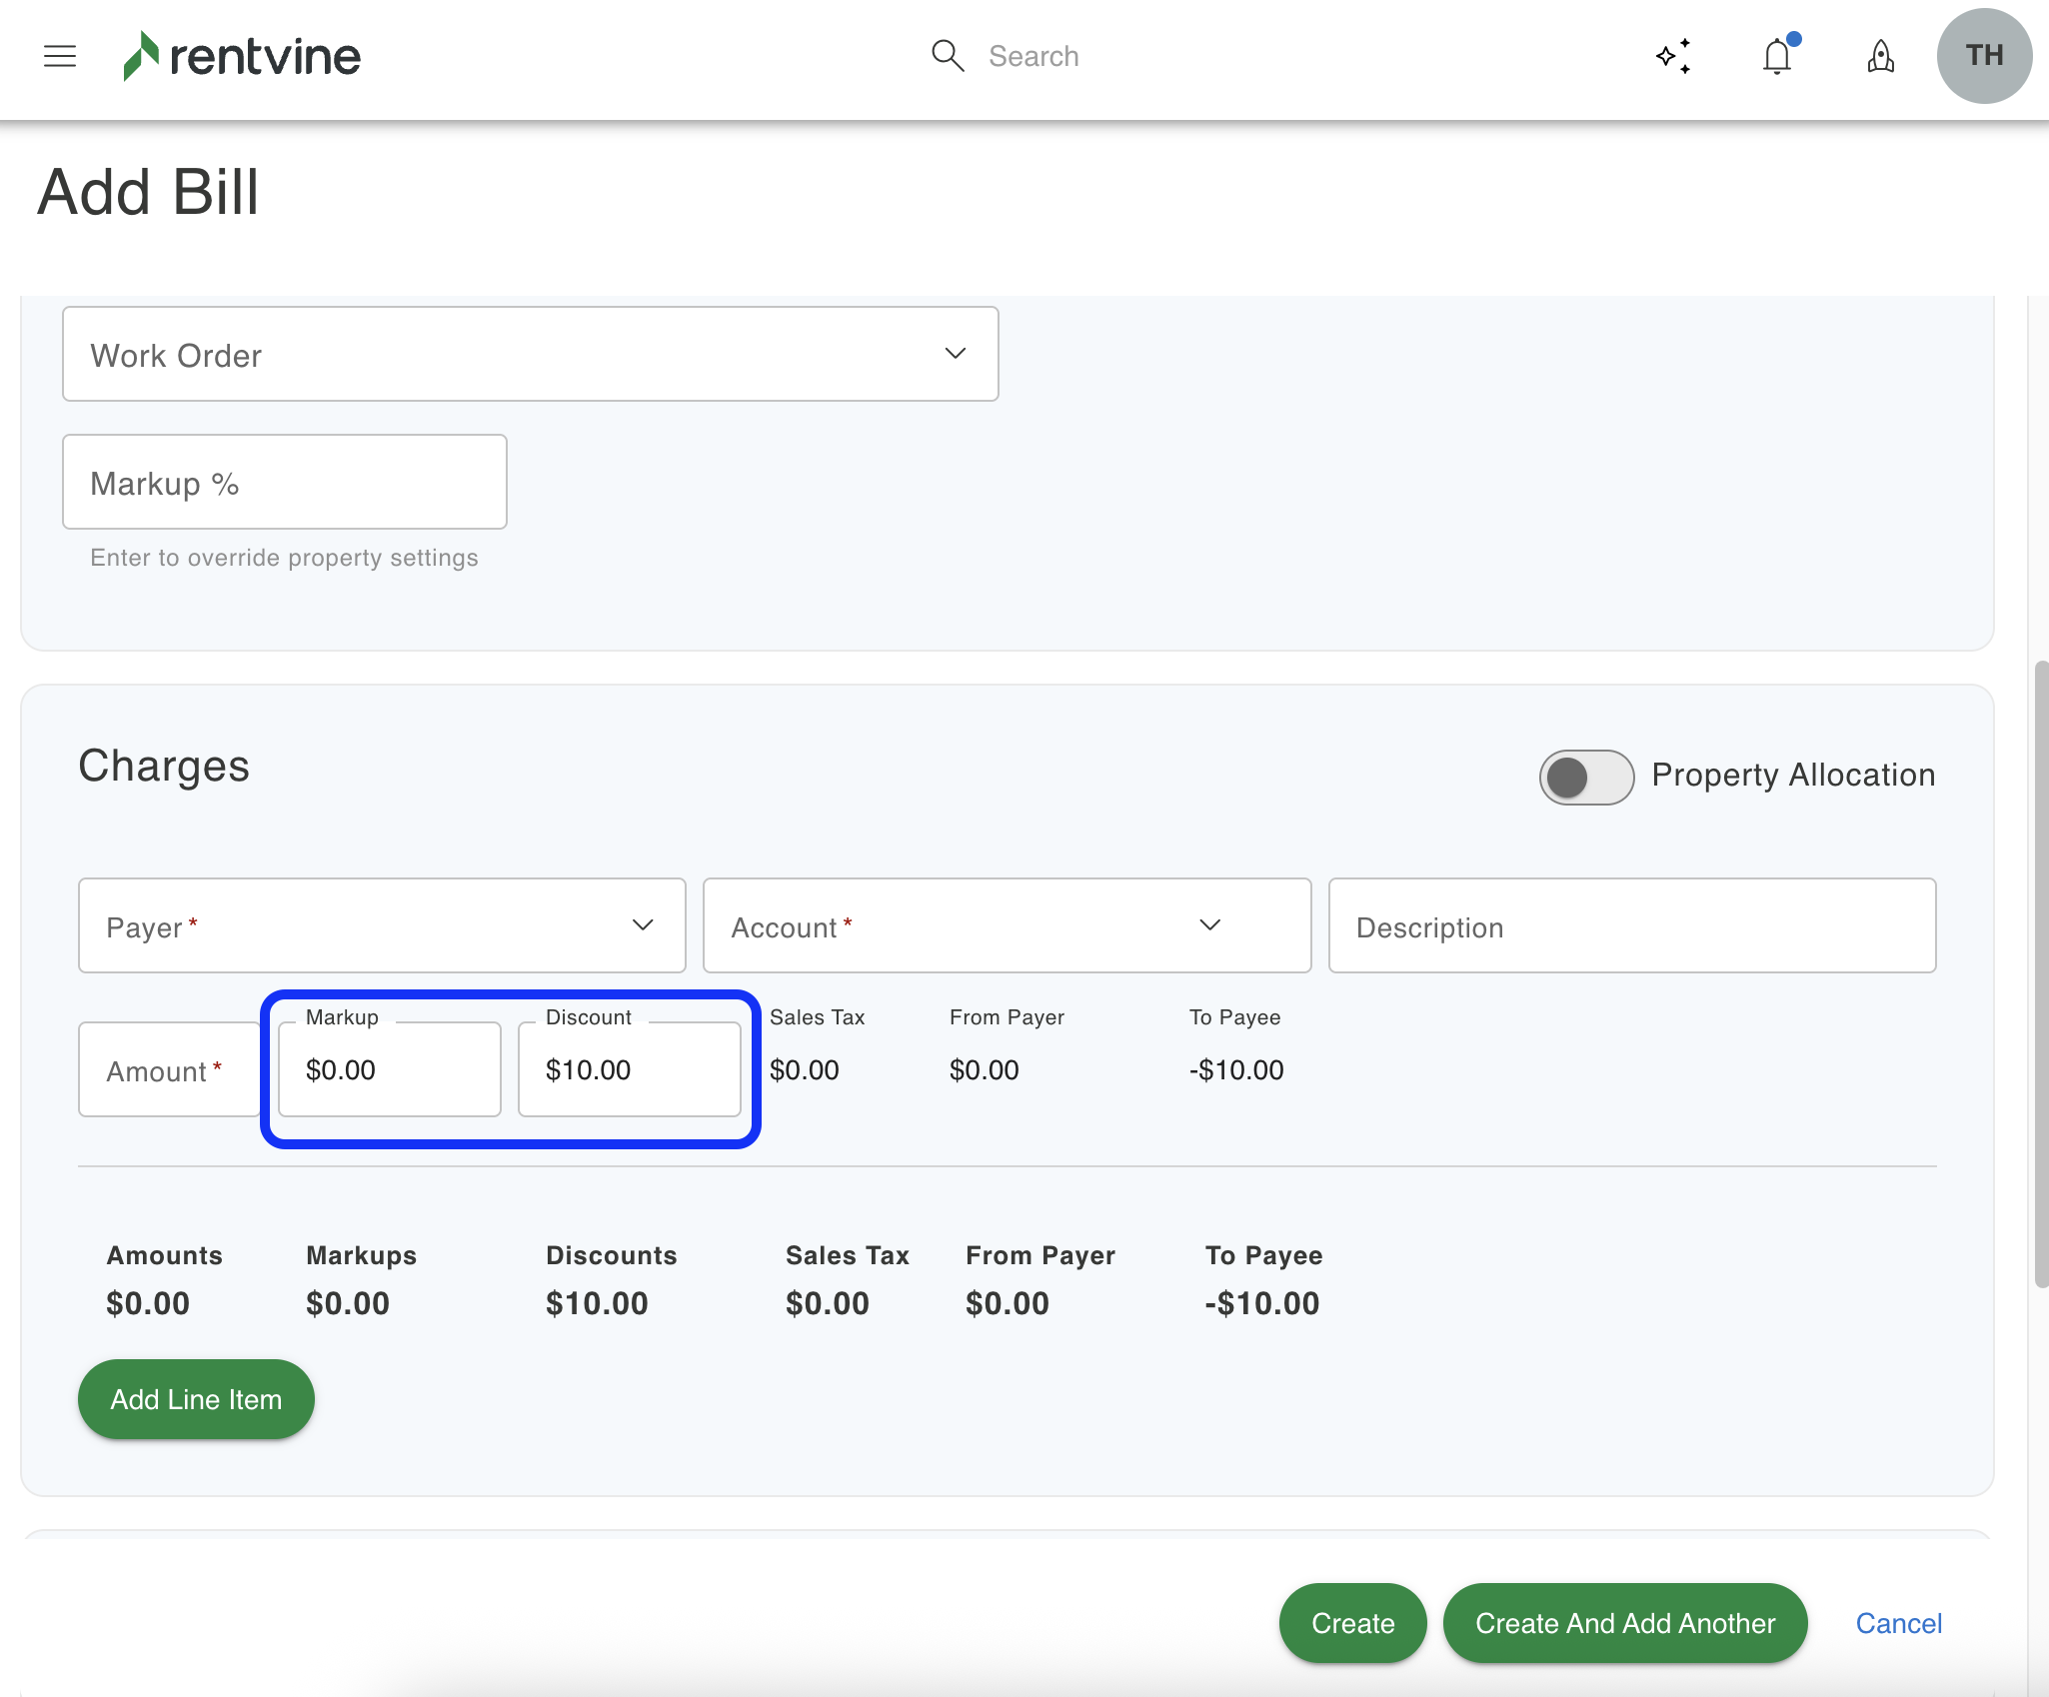Click the Rentvine logo
This screenshot has width=2049, height=1697.
[x=241, y=56]
